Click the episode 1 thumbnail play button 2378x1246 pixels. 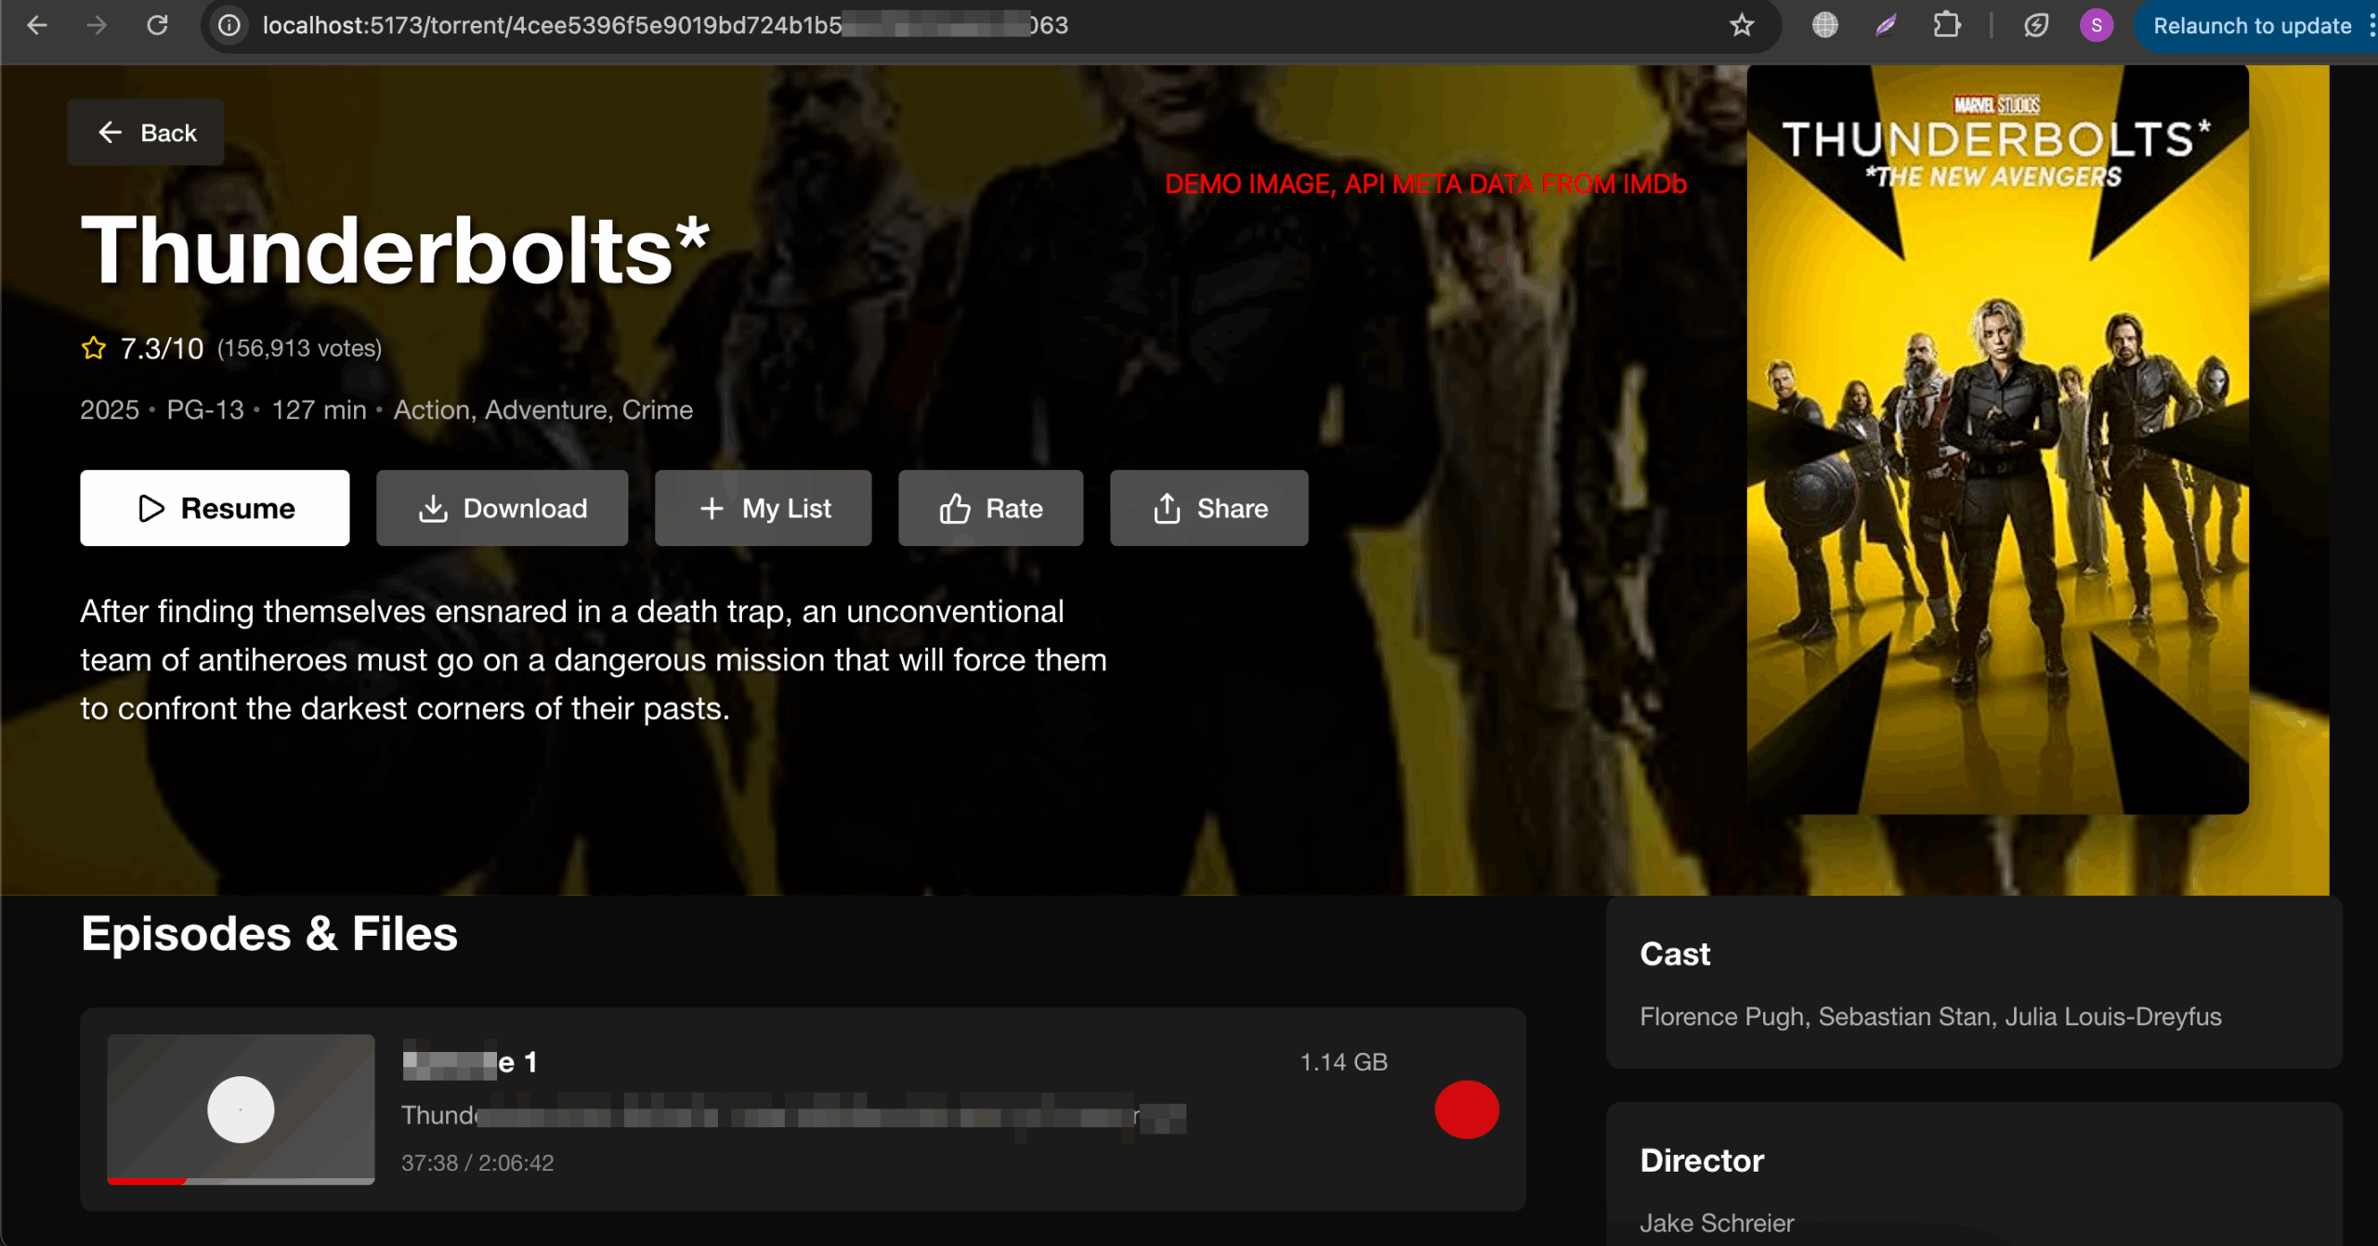[x=241, y=1110]
